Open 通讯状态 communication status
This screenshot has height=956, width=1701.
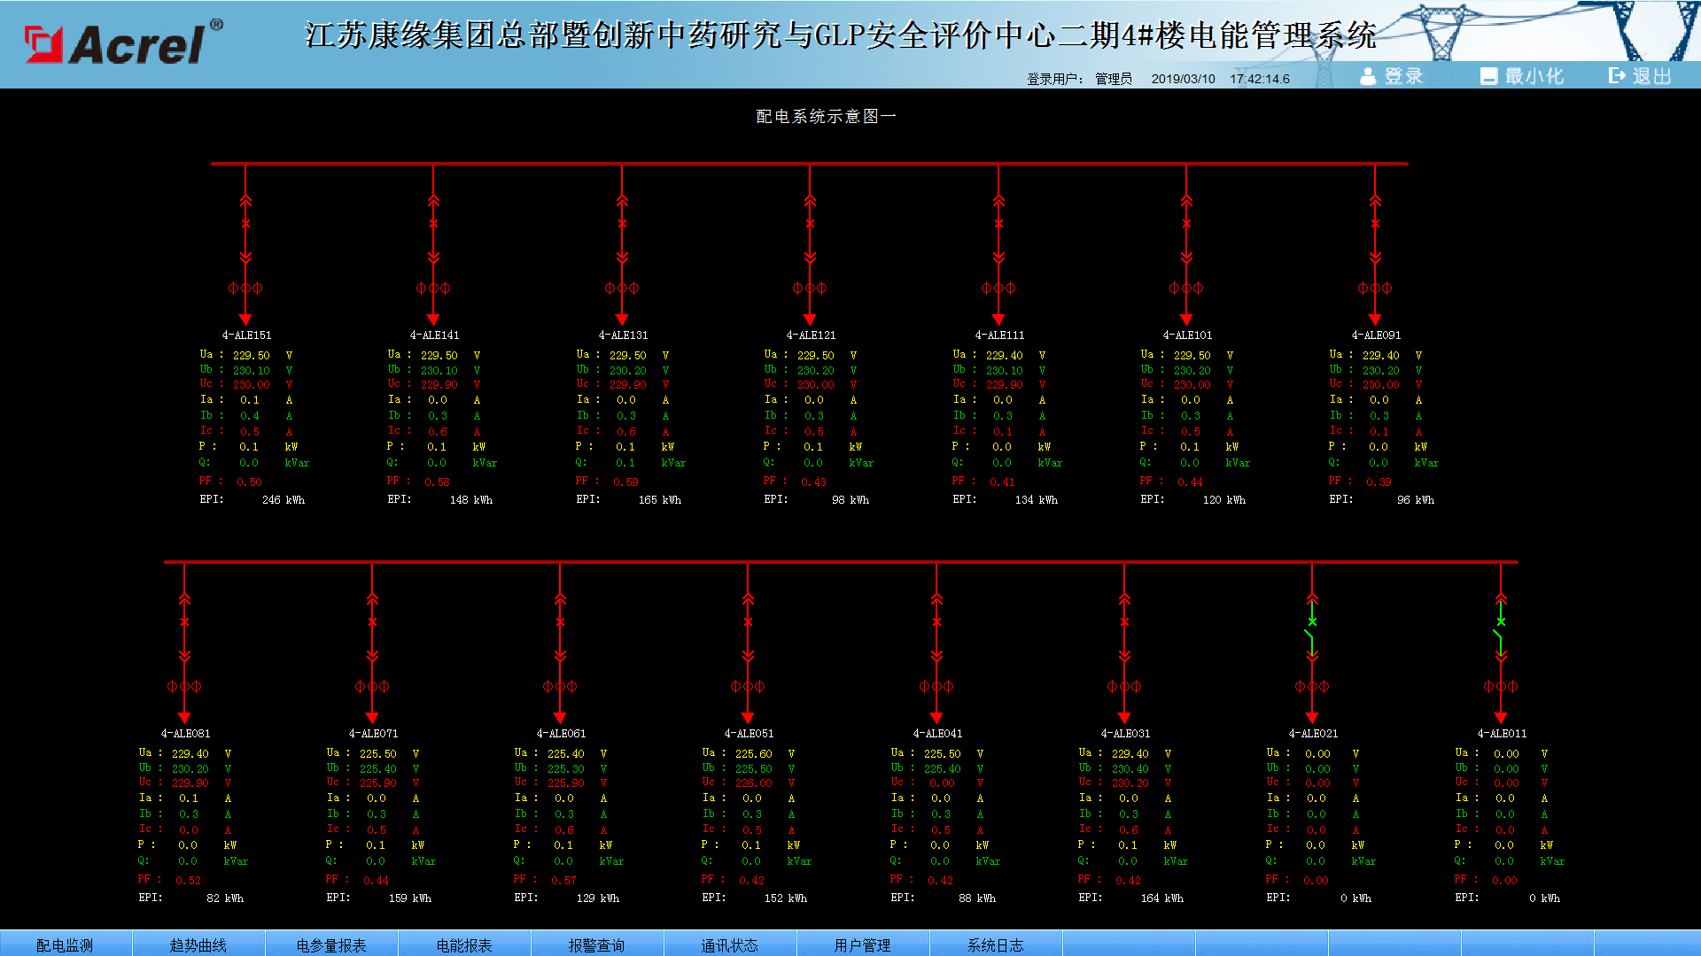click(x=729, y=944)
